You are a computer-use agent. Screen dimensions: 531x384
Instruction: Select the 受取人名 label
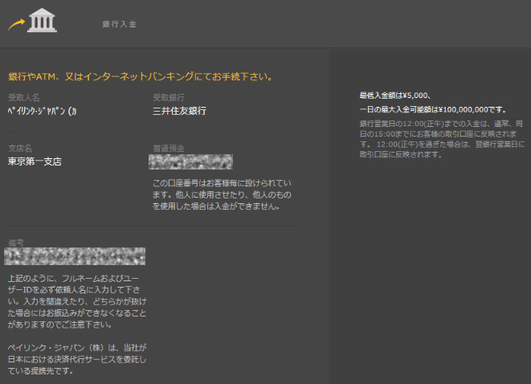[24, 98]
